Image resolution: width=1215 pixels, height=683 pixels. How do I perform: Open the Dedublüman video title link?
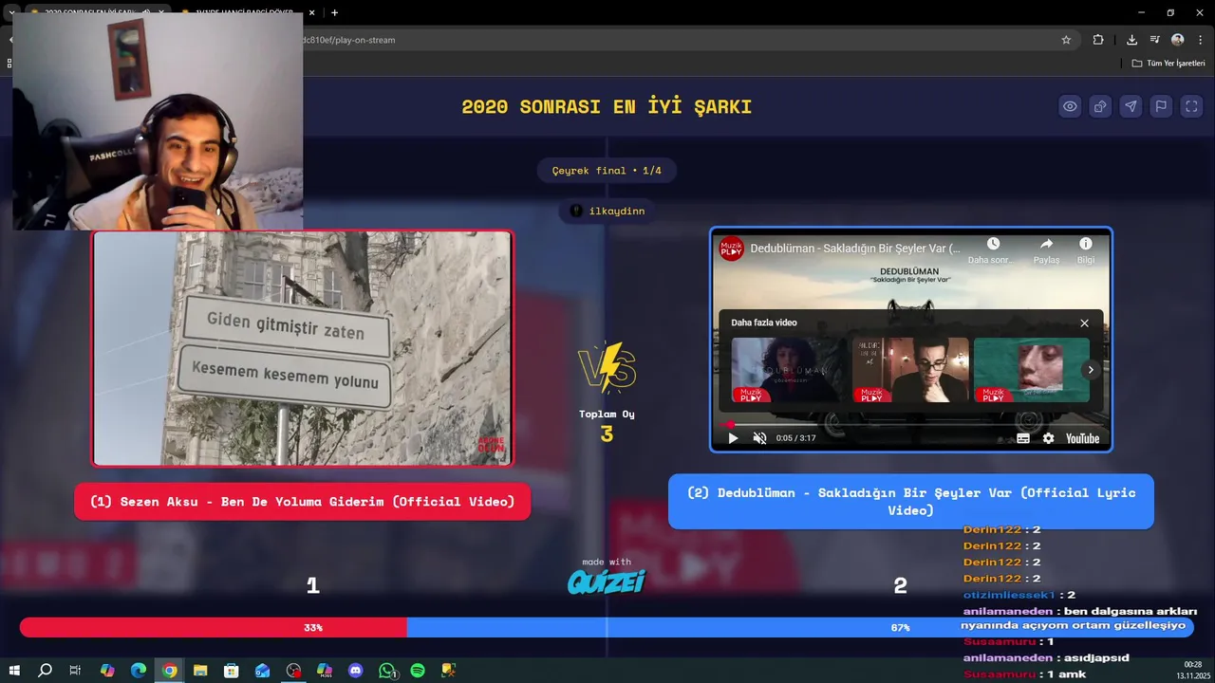coord(855,249)
